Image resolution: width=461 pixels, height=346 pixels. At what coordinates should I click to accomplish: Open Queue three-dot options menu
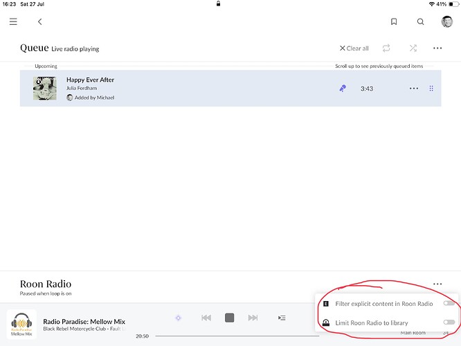tap(437, 48)
